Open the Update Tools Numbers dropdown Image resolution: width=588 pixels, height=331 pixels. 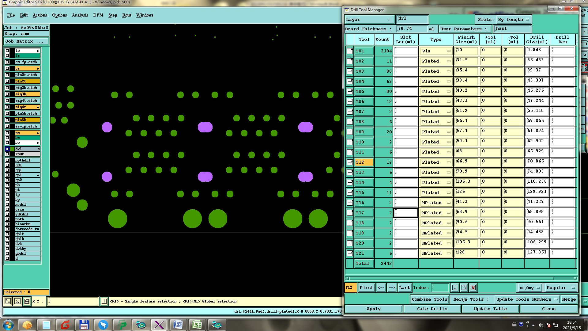coord(526,299)
